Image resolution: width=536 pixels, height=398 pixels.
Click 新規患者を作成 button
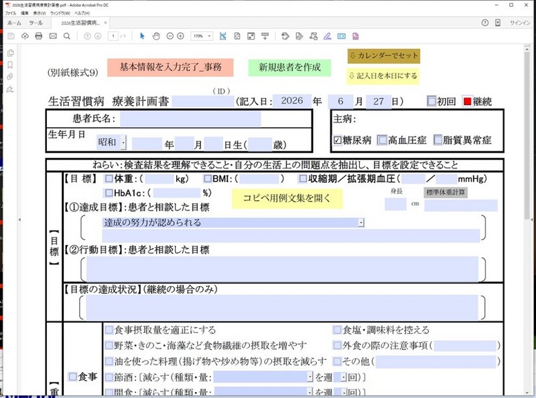click(289, 68)
